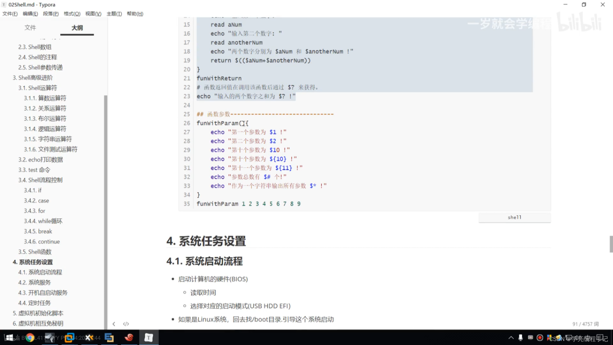Place cursor in heading 4.1. 系统启动流程
The height and width of the screenshot is (345, 613).
coord(204,261)
